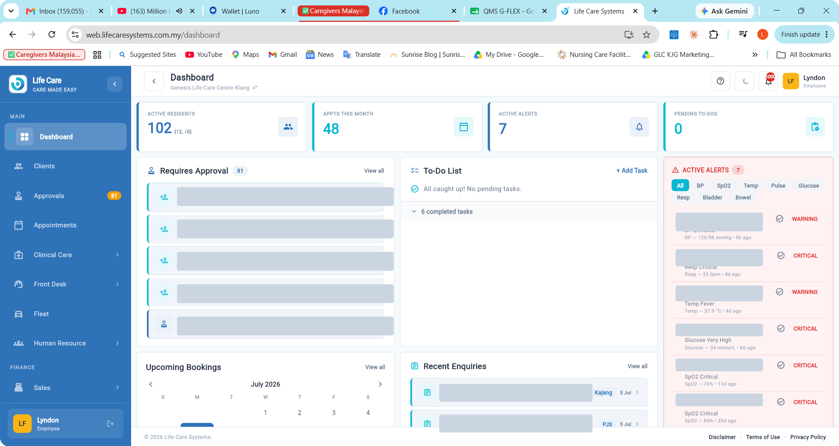
Task: Open Appointments in the sidebar
Action: click(66, 225)
